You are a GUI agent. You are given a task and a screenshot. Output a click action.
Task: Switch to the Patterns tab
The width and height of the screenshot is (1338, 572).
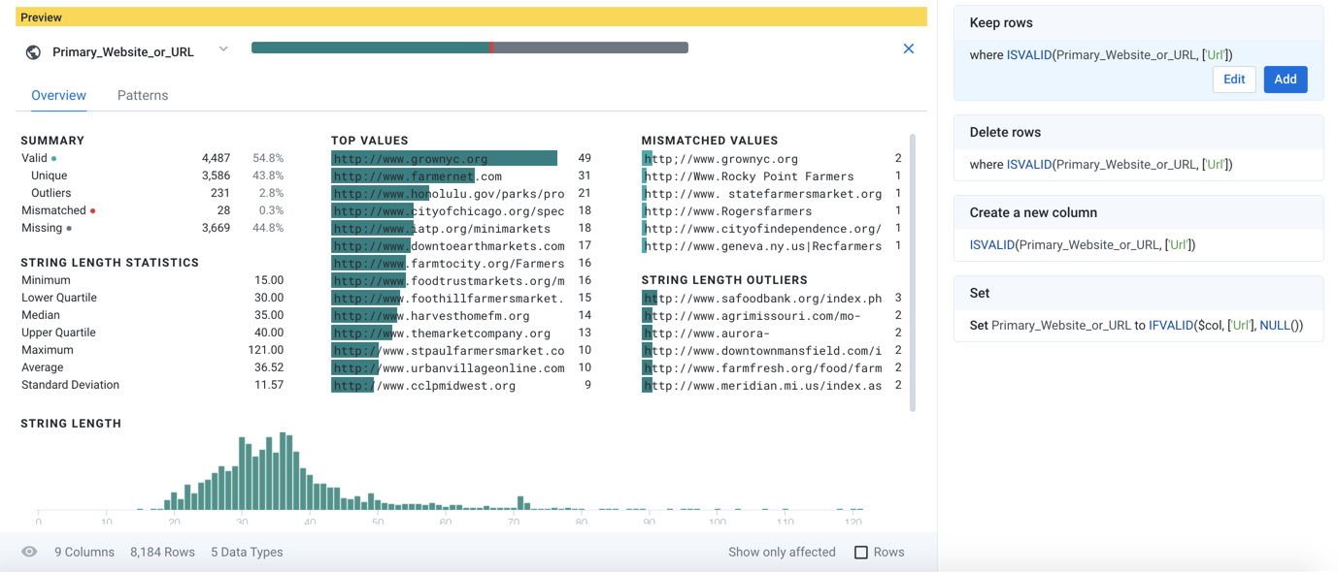(143, 95)
